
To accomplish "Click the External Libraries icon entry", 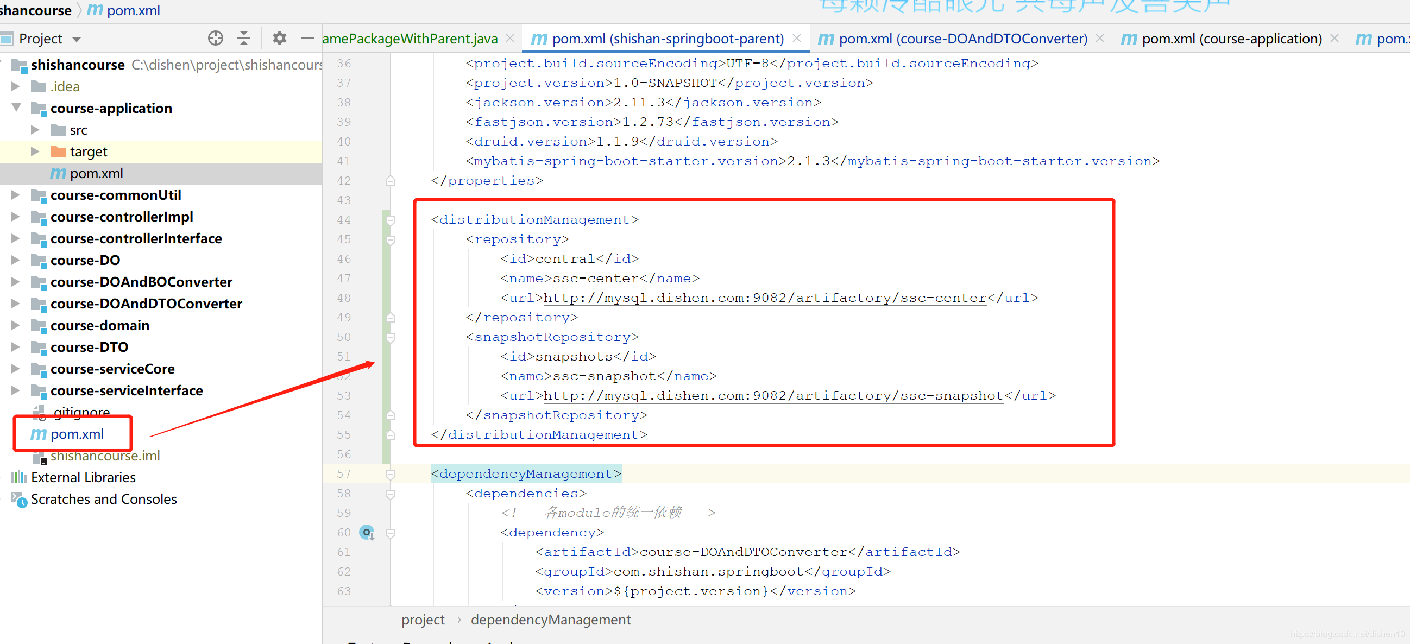I will pos(19,478).
